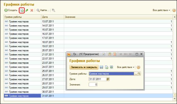Open the calendar icon in dialog title bar
The image size is (177, 104).
tap(115, 54)
